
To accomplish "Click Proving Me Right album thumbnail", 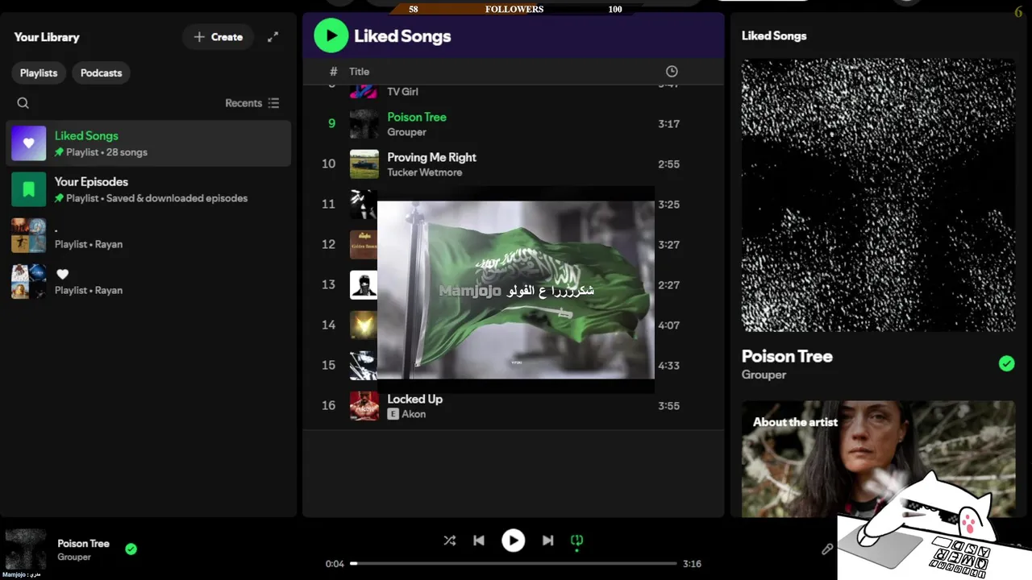I will (x=364, y=164).
